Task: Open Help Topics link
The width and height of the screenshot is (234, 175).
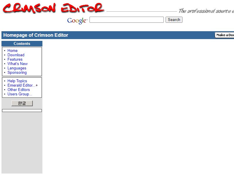Action: [x=17, y=81]
